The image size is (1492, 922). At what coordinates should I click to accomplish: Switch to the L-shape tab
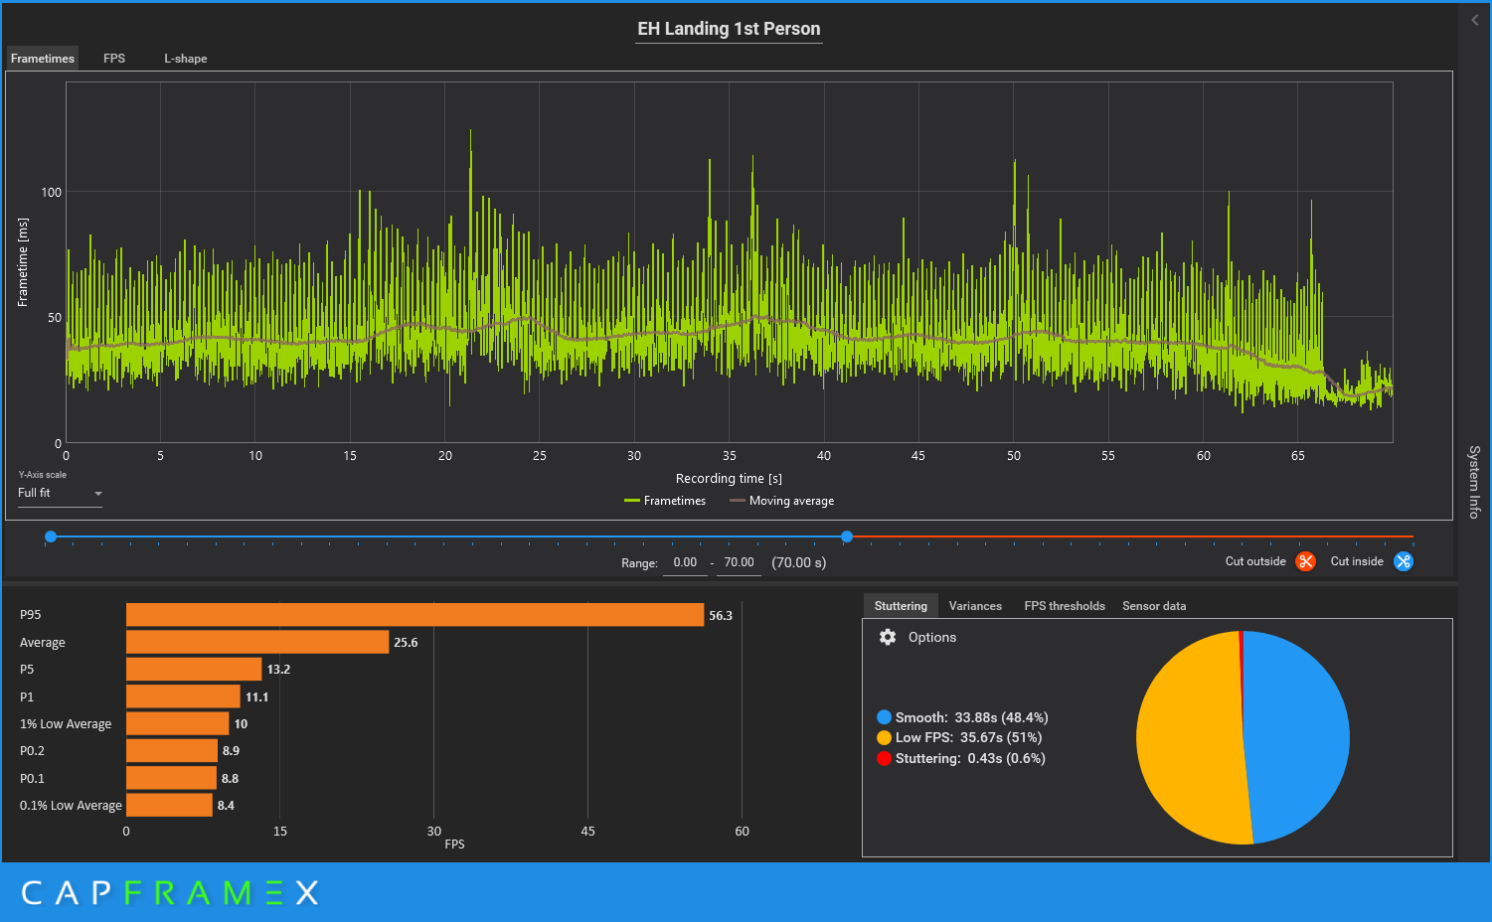pos(186,59)
